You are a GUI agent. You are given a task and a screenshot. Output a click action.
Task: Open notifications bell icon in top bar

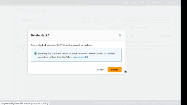pyautogui.click(x=134, y=2)
